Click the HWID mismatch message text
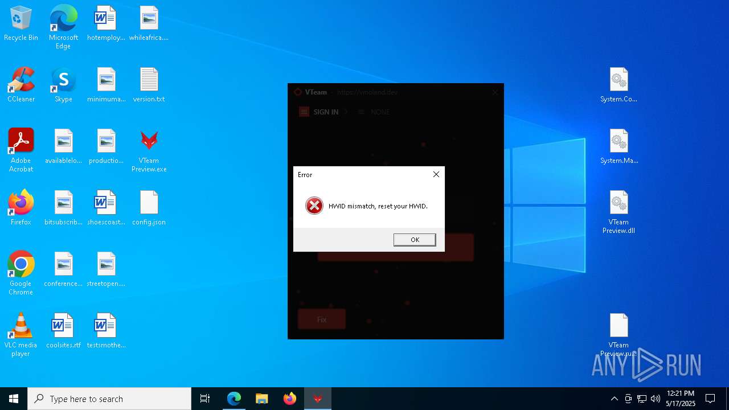The height and width of the screenshot is (410, 729). click(x=378, y=206)
